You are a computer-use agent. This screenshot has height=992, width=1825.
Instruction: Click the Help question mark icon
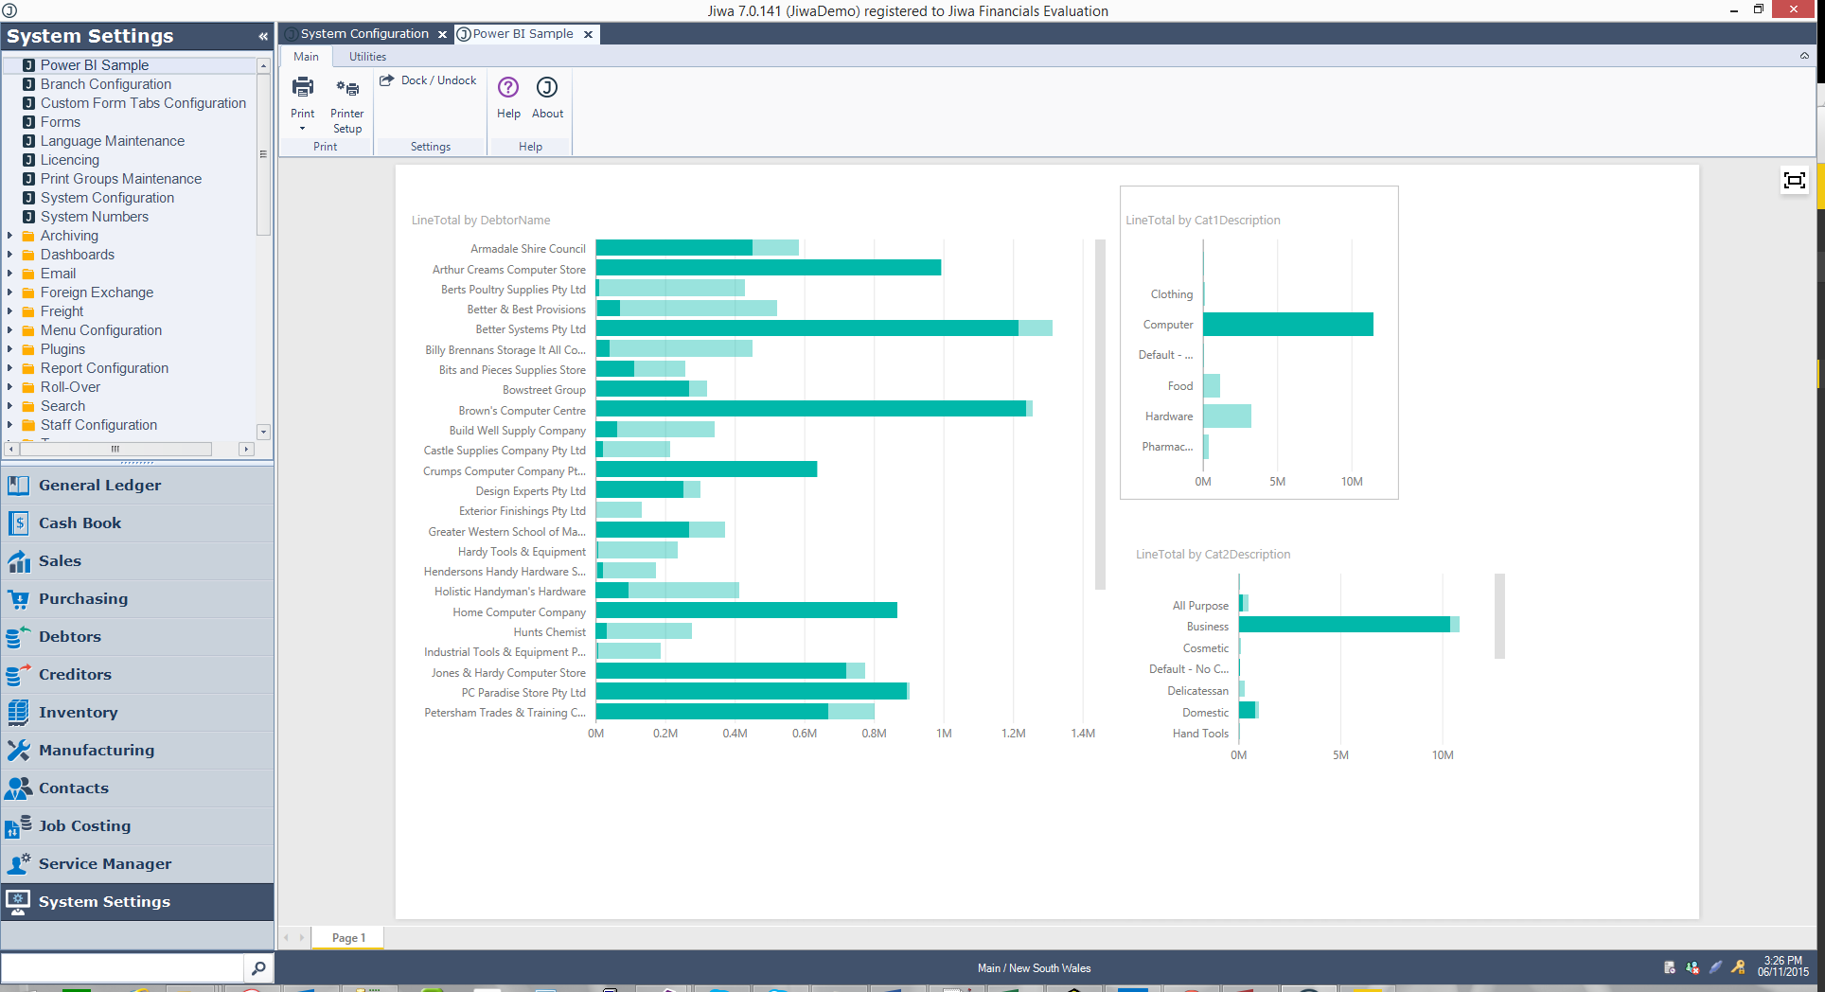click(x=508, y=88)
